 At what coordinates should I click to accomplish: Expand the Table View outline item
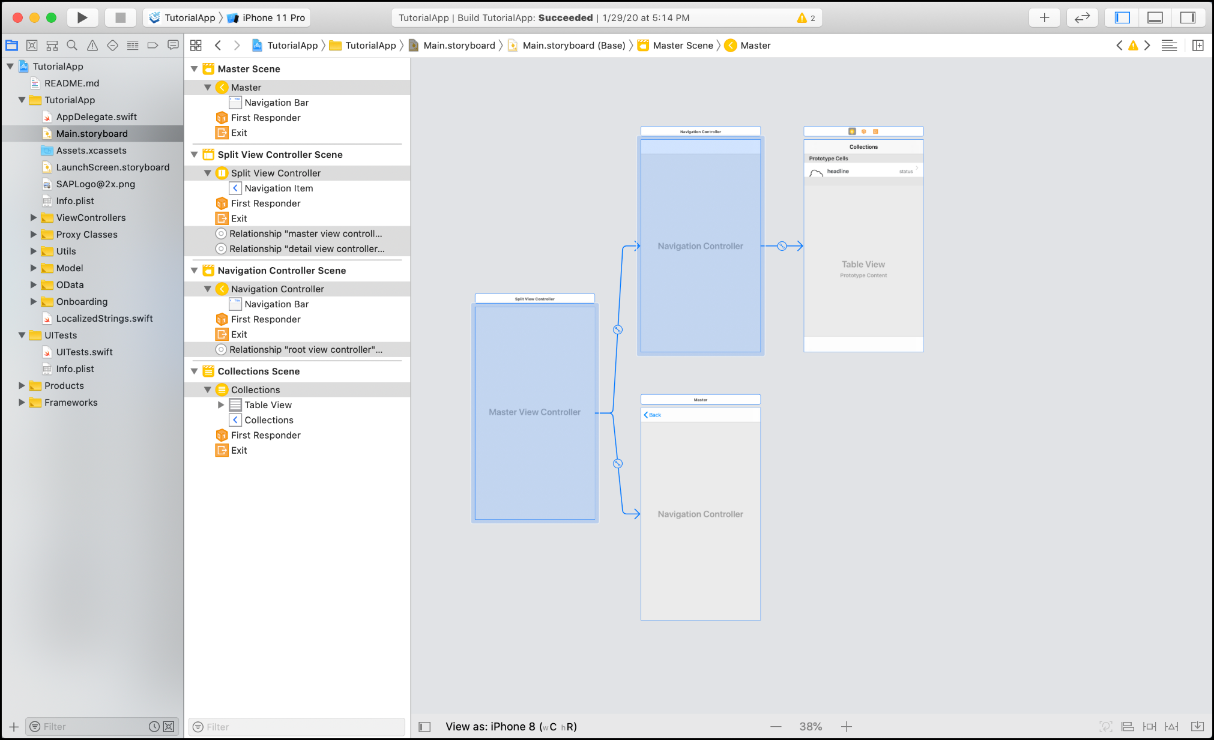pyautogui.click(x=221, y=405)
